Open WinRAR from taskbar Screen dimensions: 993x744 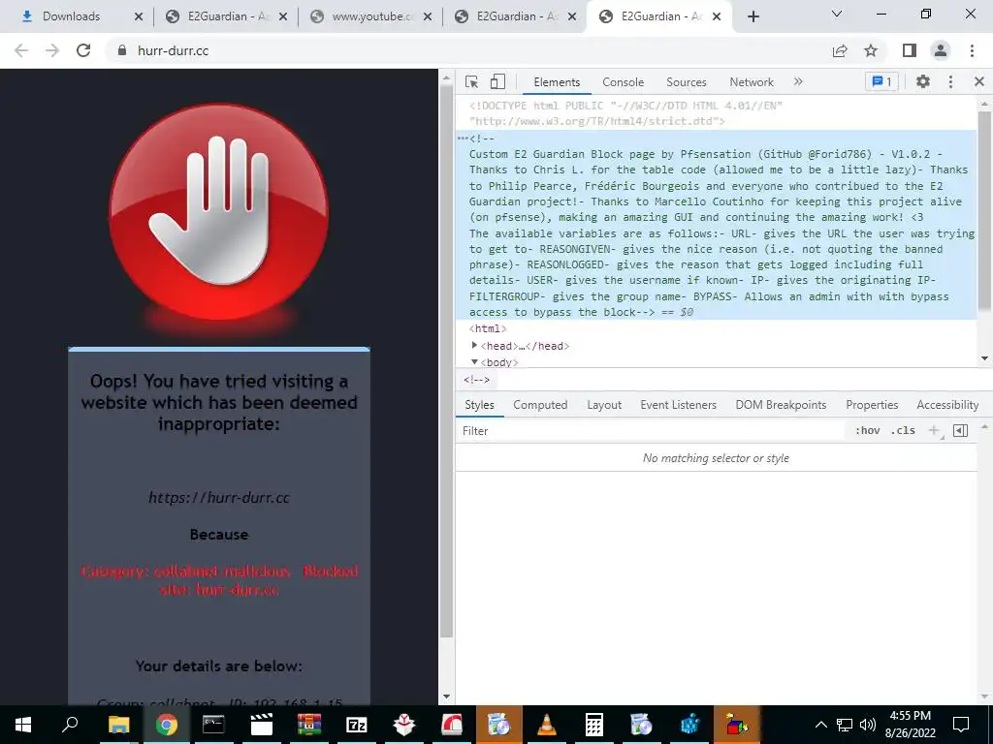tap(309, 725)
